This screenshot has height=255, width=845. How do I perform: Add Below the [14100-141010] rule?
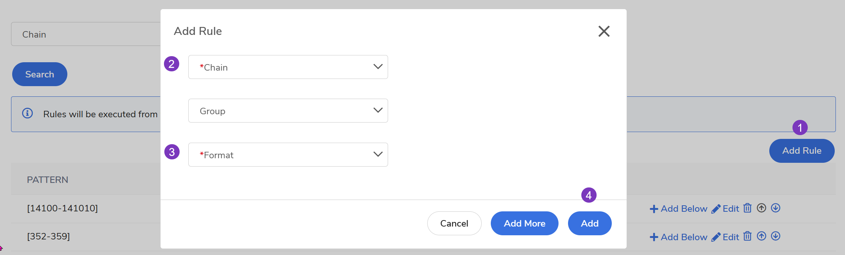[x=678, y=209]
